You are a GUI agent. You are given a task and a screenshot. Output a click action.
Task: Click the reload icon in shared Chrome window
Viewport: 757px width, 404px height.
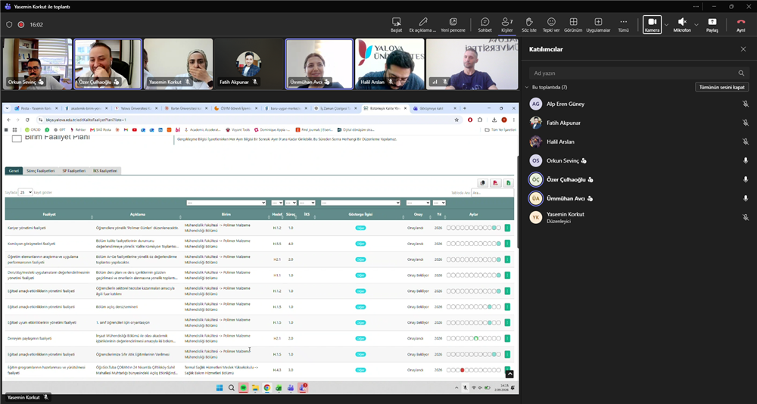(27, 120)
